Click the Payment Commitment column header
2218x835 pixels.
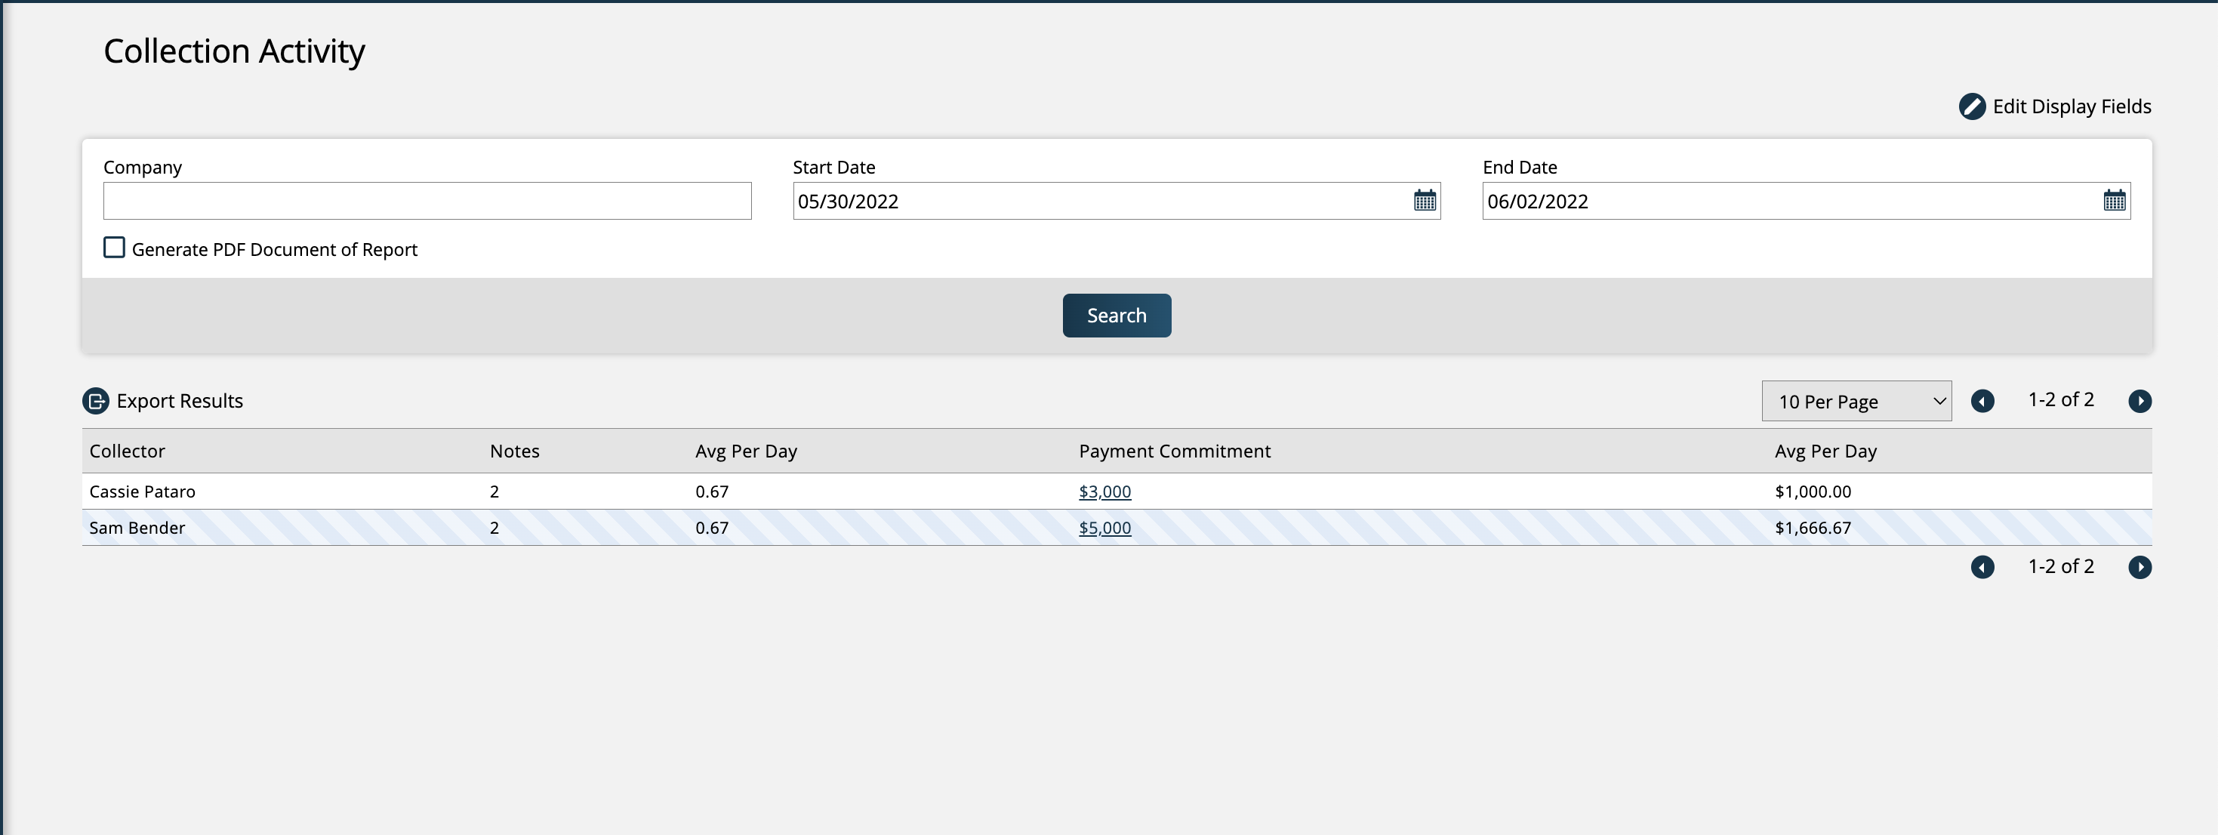[1175, 451]
